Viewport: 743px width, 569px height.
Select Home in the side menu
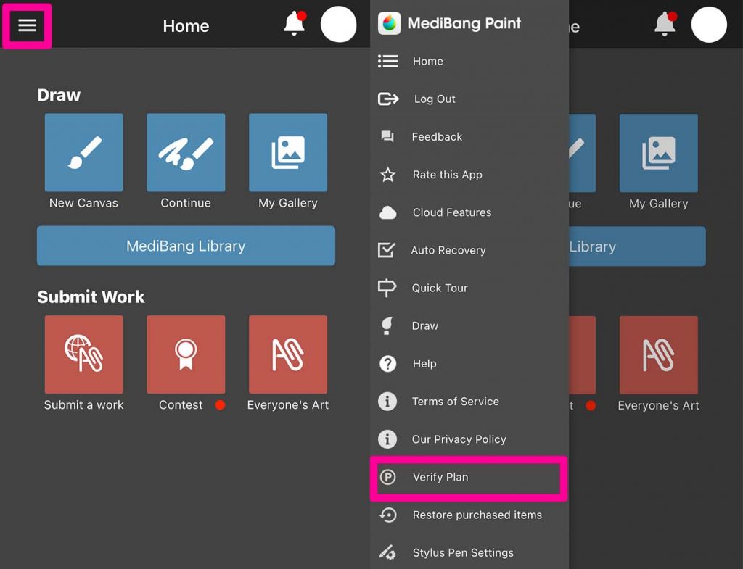pyautogui.click(x=469, y=61)
